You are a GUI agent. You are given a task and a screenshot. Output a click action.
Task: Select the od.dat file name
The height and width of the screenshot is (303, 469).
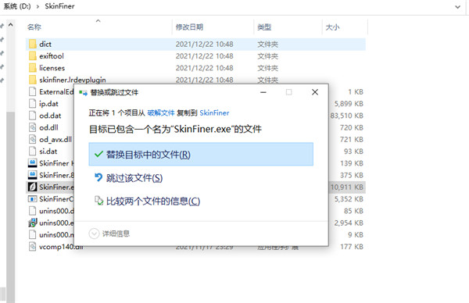(x=50, y=116)
